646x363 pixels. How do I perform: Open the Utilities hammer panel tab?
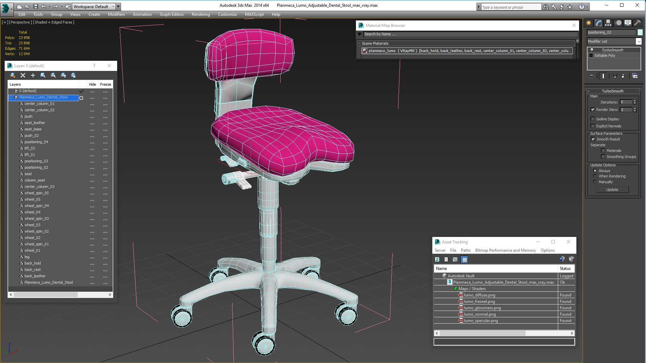[637, 23]
